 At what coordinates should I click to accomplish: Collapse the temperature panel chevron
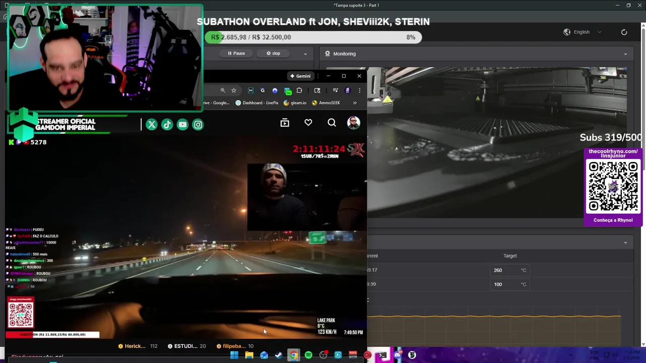625,243
